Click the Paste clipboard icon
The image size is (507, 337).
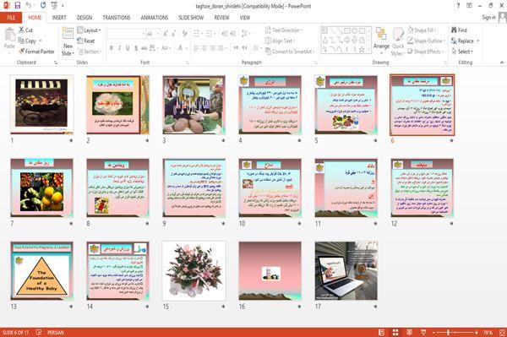9,35
